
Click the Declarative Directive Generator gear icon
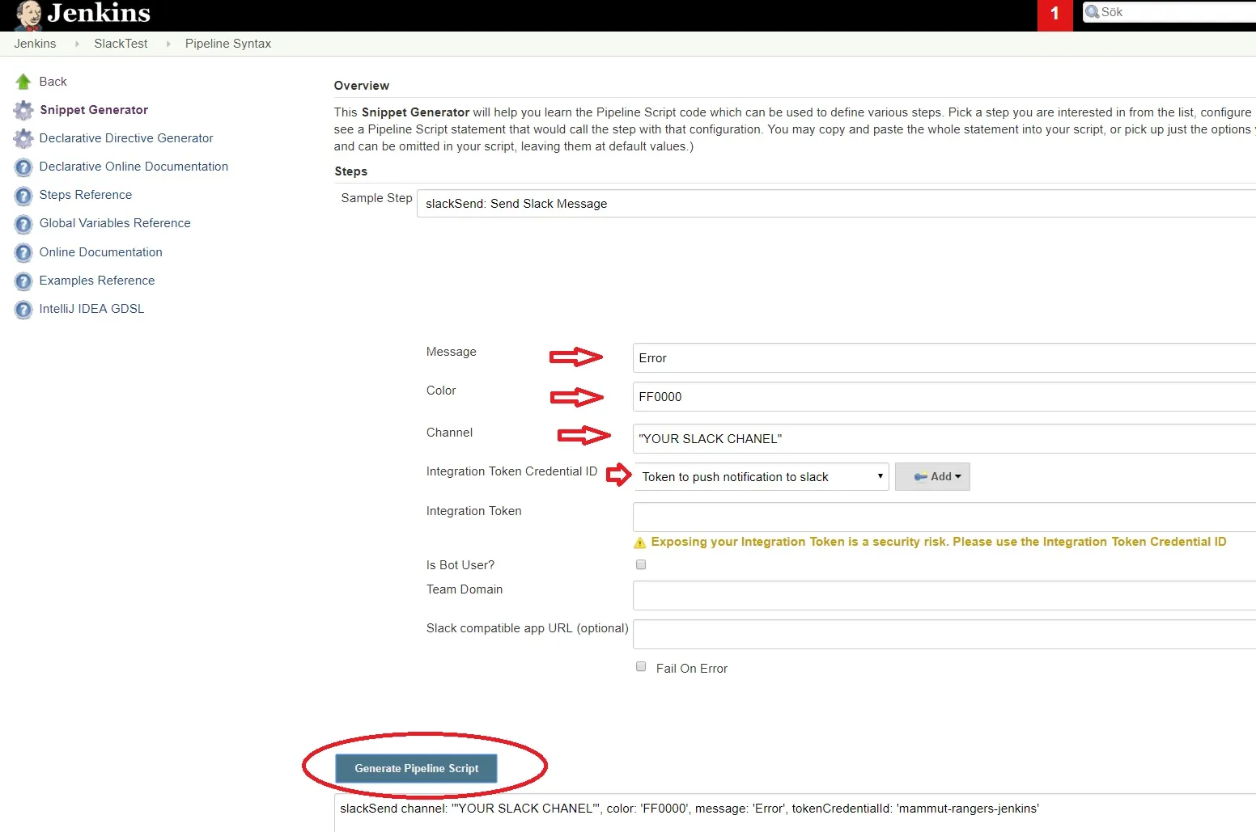23,138
